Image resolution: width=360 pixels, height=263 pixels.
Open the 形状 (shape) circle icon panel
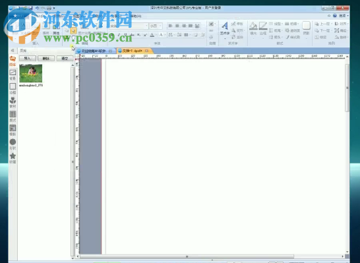pos(13,144)
